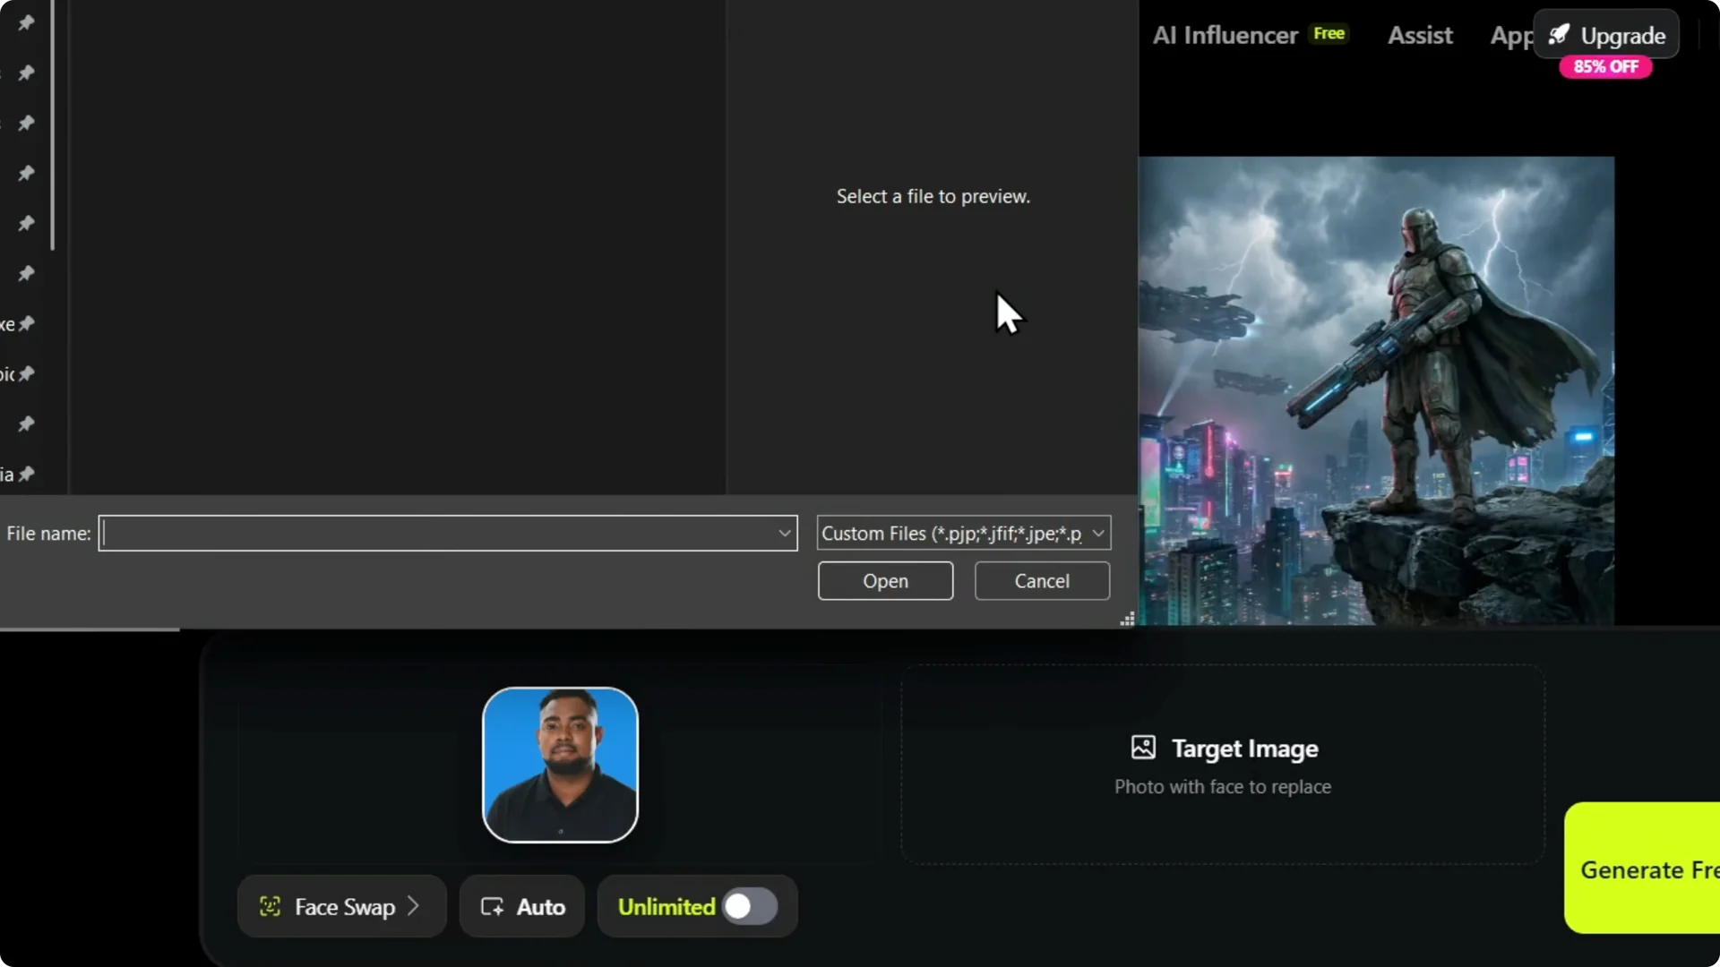Cancel the file selection dialog

point(1041,580)
